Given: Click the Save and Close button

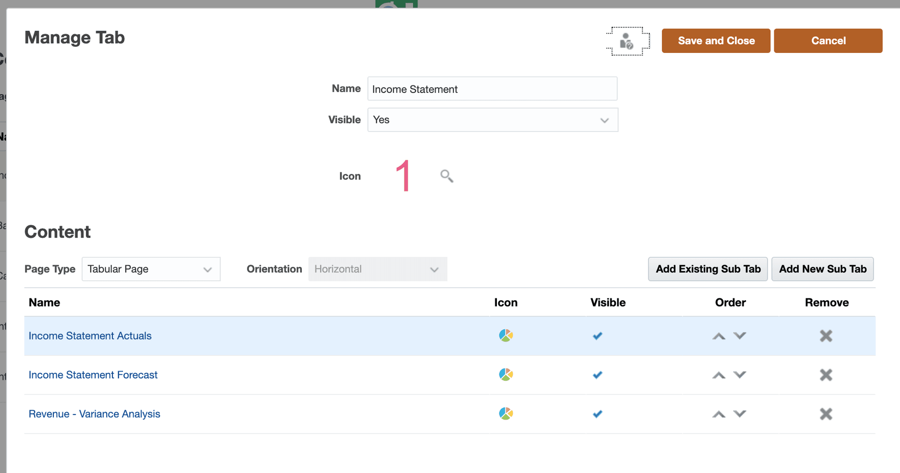Looking at the screenshot, I should (x=716, y=41).
